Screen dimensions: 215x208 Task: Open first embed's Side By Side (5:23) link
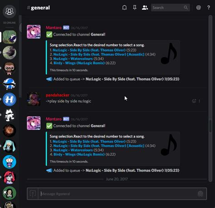(x=89, y=50)
